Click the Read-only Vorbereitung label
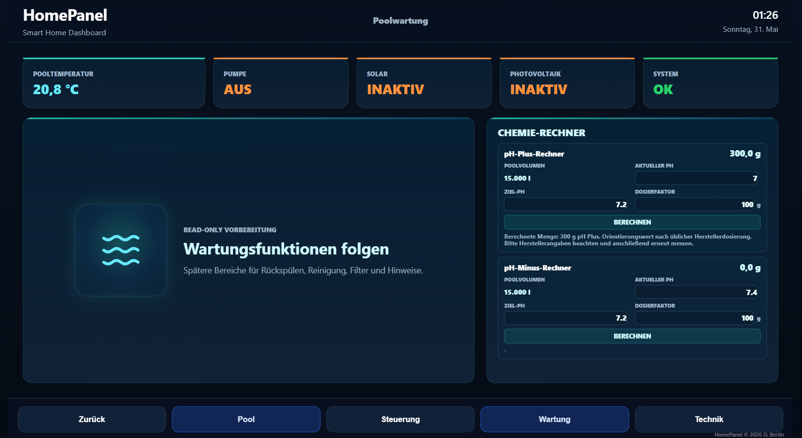802x438 pixels. [230, 230]
